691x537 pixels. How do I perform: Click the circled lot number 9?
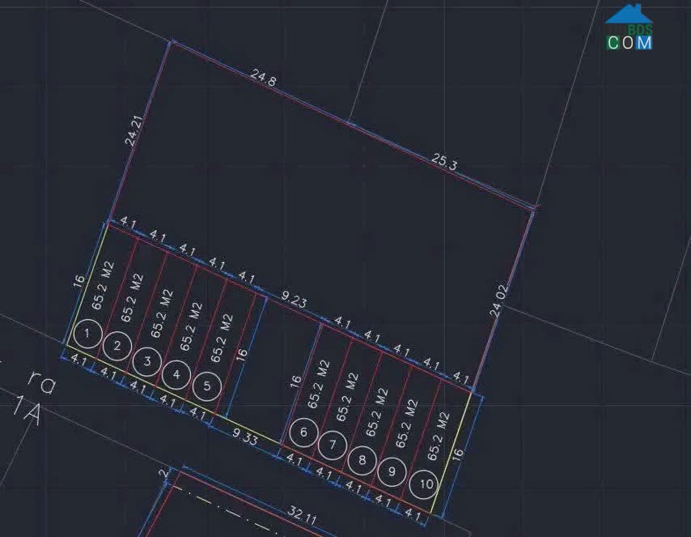click(x=392, y=470)
